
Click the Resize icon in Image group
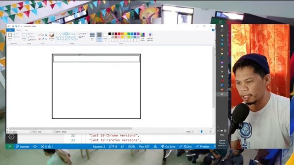(x=29, y=37)
